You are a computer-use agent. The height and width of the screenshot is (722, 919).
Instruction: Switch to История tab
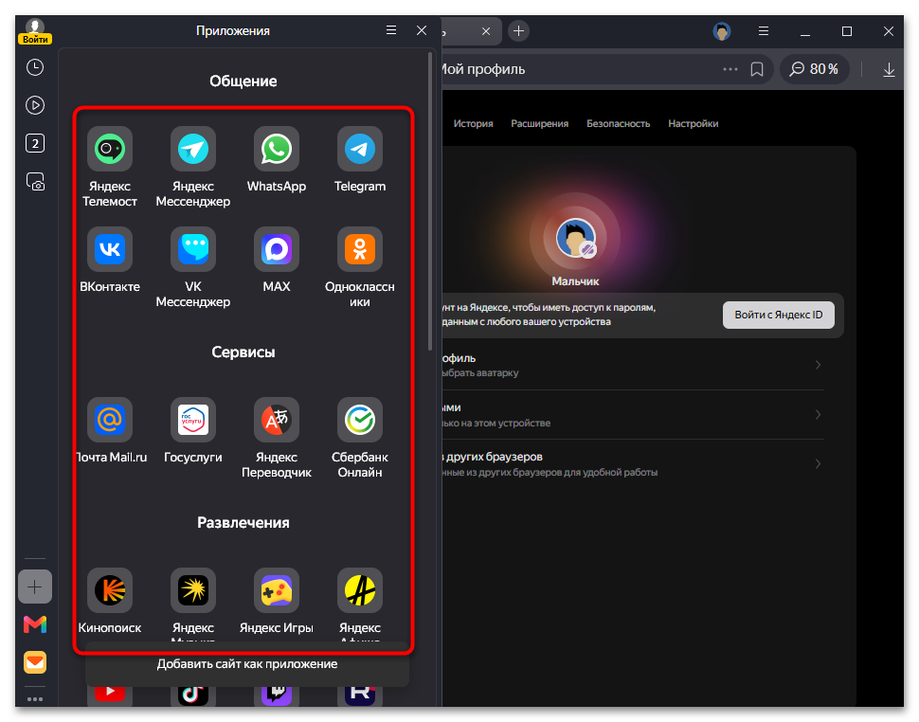point(473,124)
